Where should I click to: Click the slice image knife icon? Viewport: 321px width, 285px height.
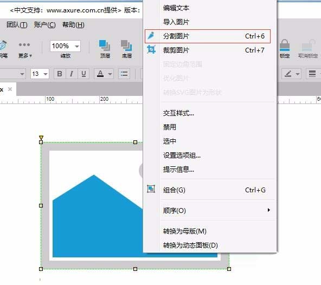pyautogui.click(x=151, y=36)
